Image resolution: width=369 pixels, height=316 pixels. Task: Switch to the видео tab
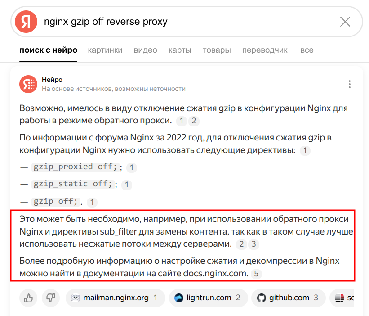(145, 50)
